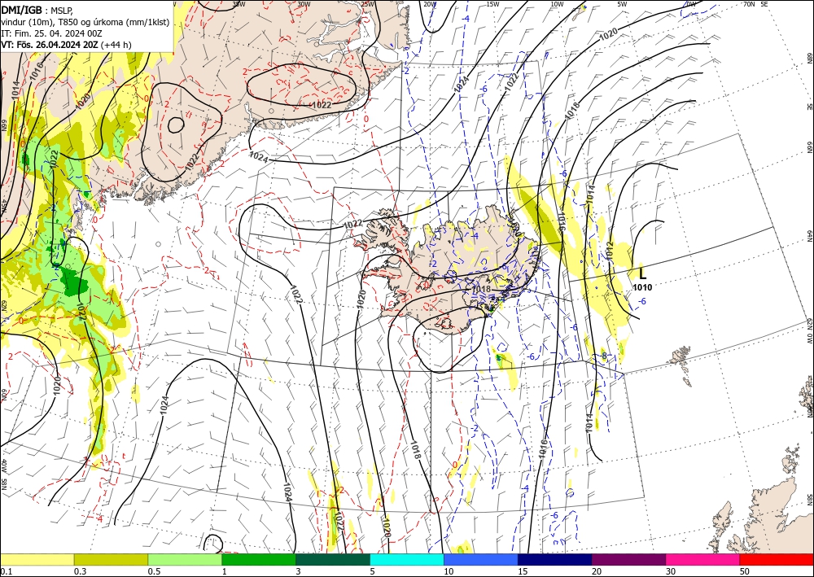Screen dimensions: 814x577
Task: Click the red 50+ mm legend swatch
Action: 777,559
